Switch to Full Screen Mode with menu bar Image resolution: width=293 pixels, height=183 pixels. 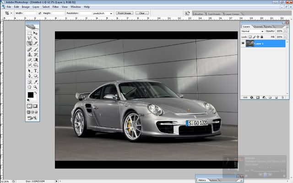[x=33, y=112]
